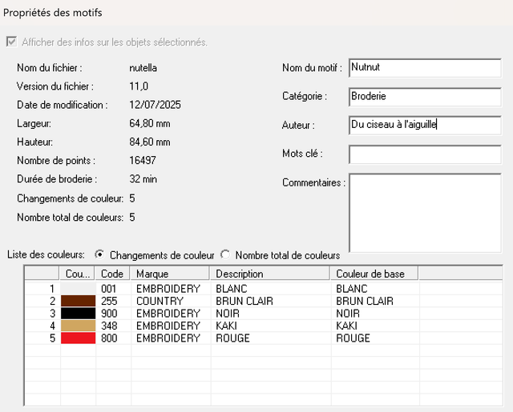This screenshot has height=412, width=513.
Task: Select the KAKI description cell
Action: pyautogui.click(x=229, y=326)
